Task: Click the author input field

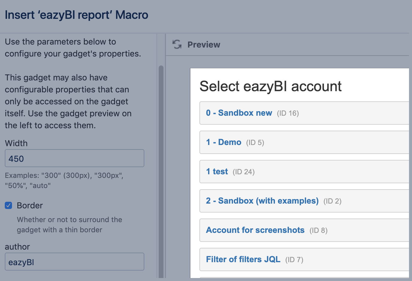Action: [75, 262]
